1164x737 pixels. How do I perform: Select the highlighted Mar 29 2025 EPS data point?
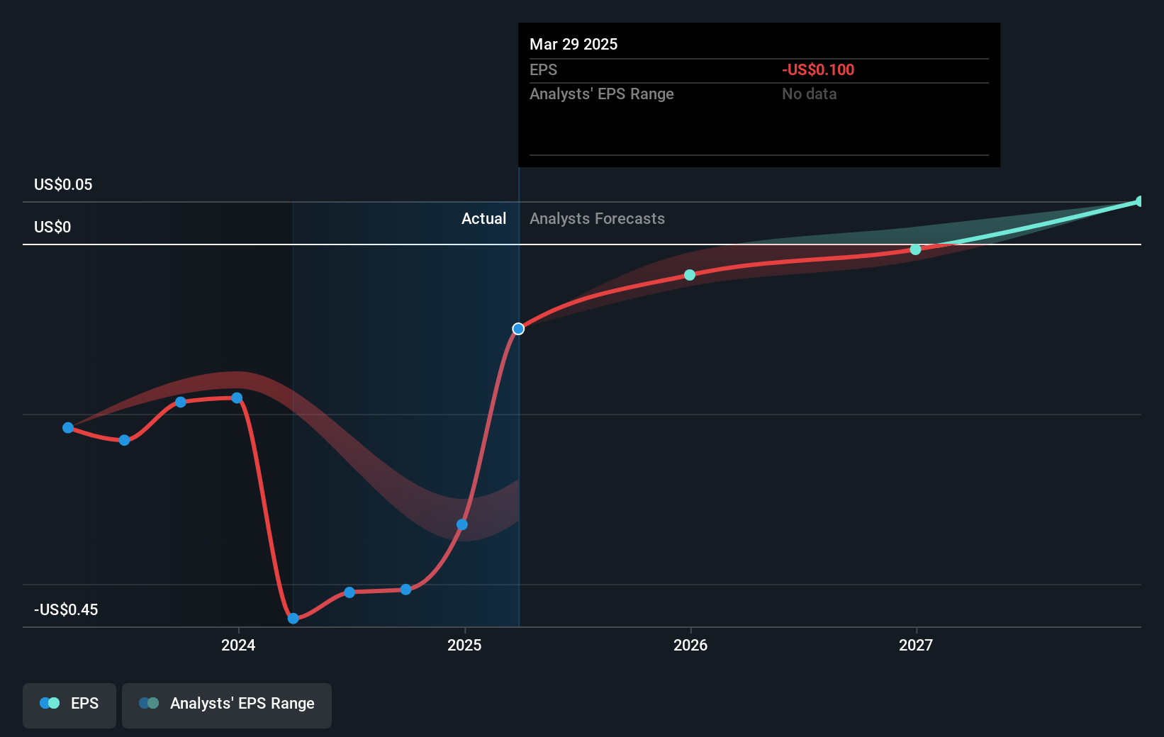pyautogui.click(x=518, y=329)
